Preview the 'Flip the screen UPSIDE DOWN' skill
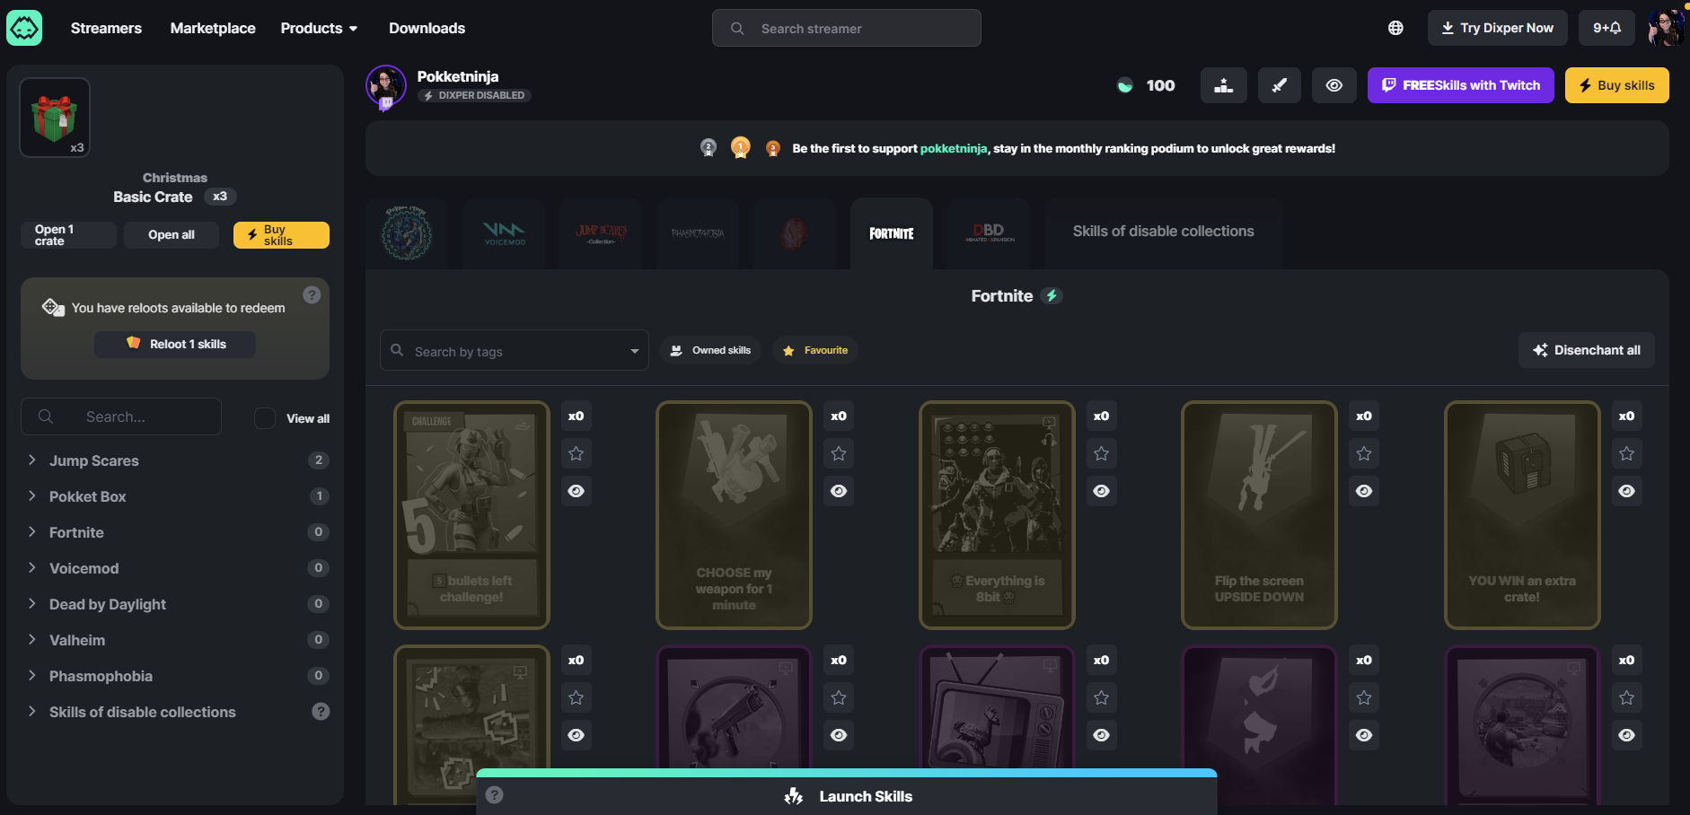Screen dimensions: 1690x815 [1364, 491]
